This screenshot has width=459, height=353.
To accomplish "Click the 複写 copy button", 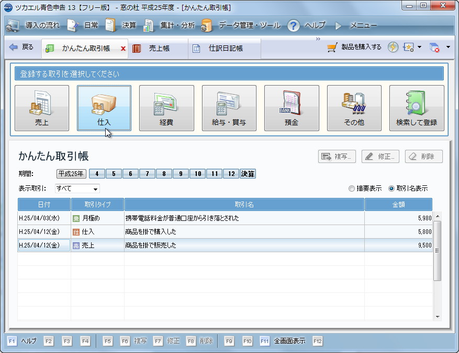I will click(x=337, y=157).
